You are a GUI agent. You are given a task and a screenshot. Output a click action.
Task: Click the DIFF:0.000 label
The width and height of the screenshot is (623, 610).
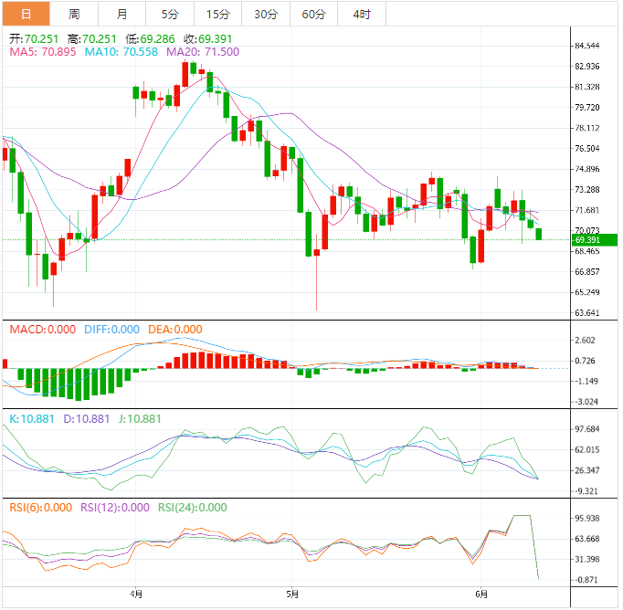click(112, 329)
